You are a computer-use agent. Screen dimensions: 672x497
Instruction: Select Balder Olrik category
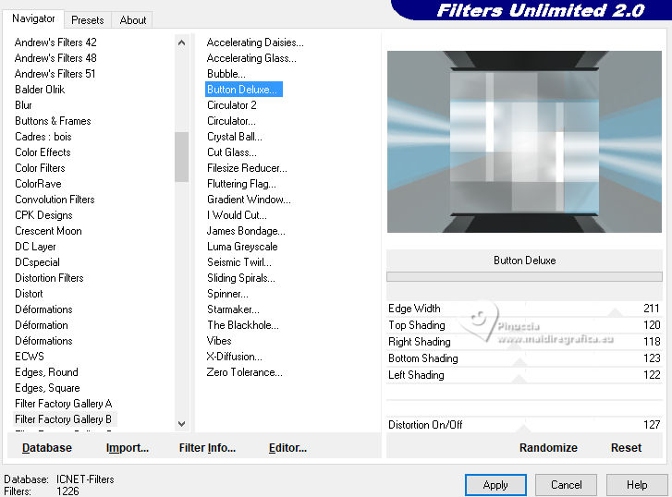(40, 90)
